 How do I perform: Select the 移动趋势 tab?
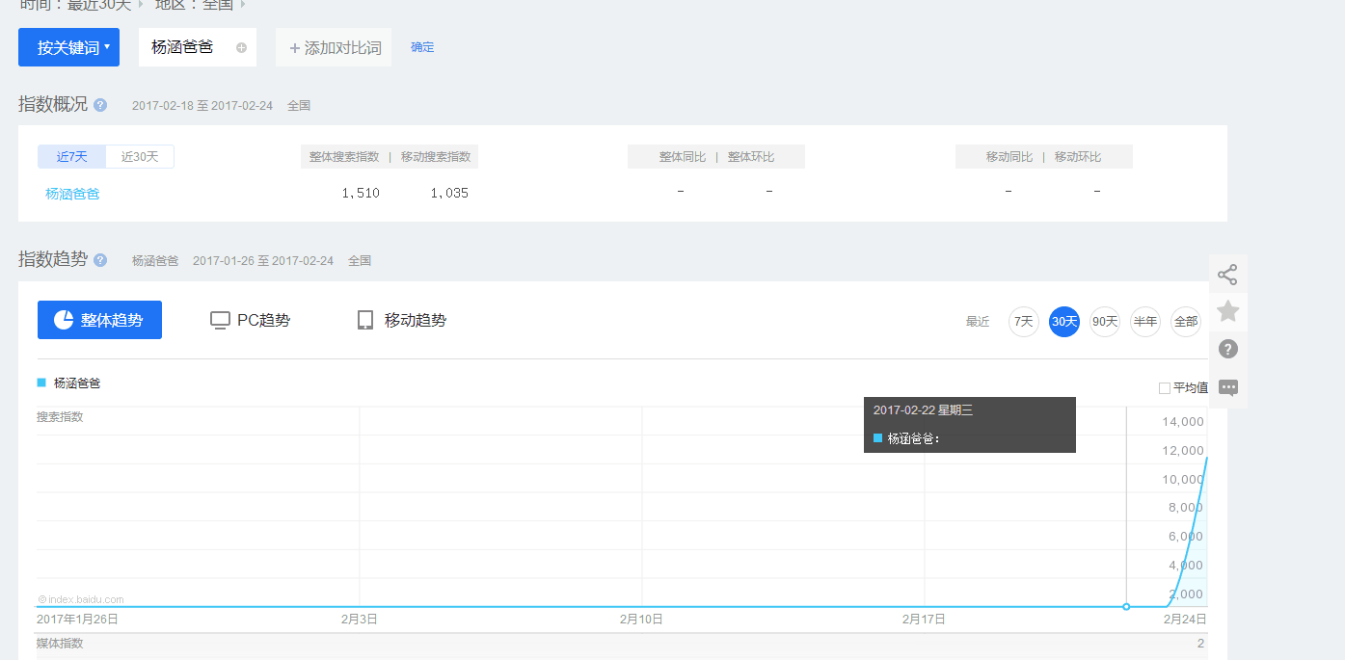pyautogui.click(x=402, y=320)
